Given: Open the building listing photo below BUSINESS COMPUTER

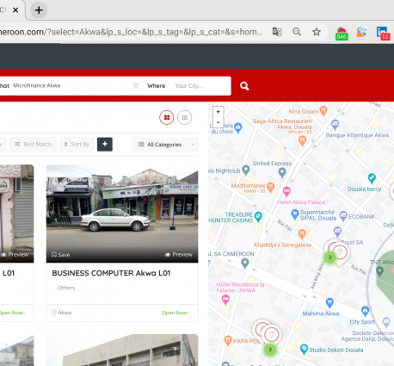Looking at the screenshot, I should tap(122, 350).
